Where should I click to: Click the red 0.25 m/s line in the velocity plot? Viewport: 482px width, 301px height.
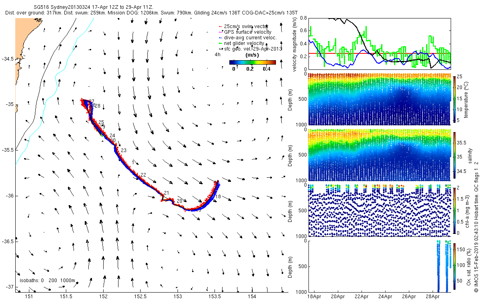coord(379,53)
